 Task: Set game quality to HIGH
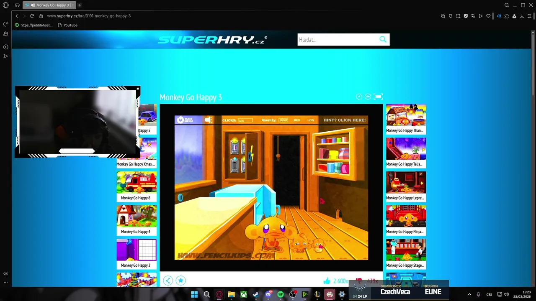(x=283, y=120)
